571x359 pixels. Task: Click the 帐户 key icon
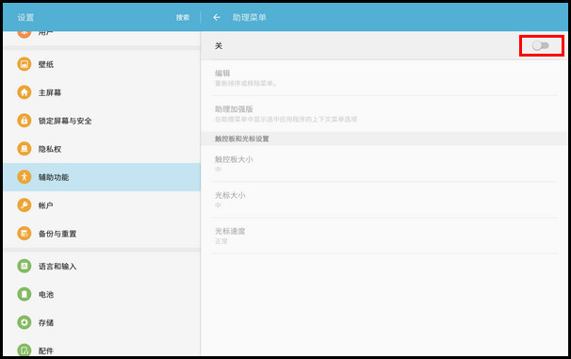(x=24, y=205)
